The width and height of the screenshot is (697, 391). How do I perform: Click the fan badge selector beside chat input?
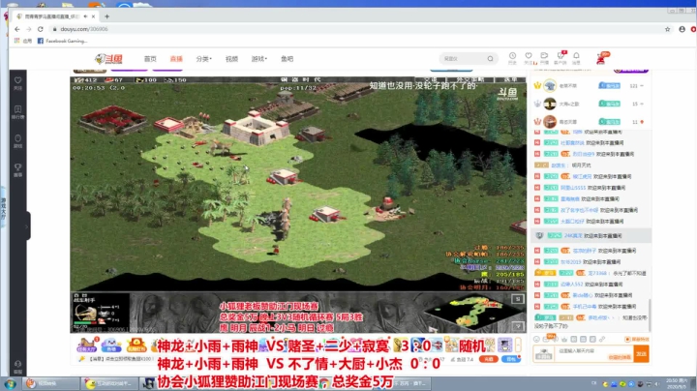tap(544, 354)
